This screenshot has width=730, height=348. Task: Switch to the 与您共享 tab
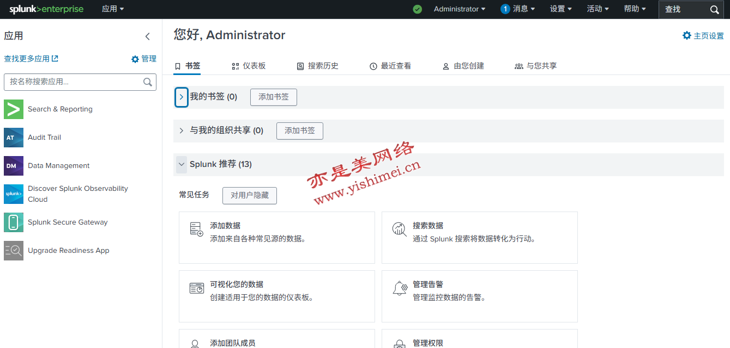coord(536,66)
